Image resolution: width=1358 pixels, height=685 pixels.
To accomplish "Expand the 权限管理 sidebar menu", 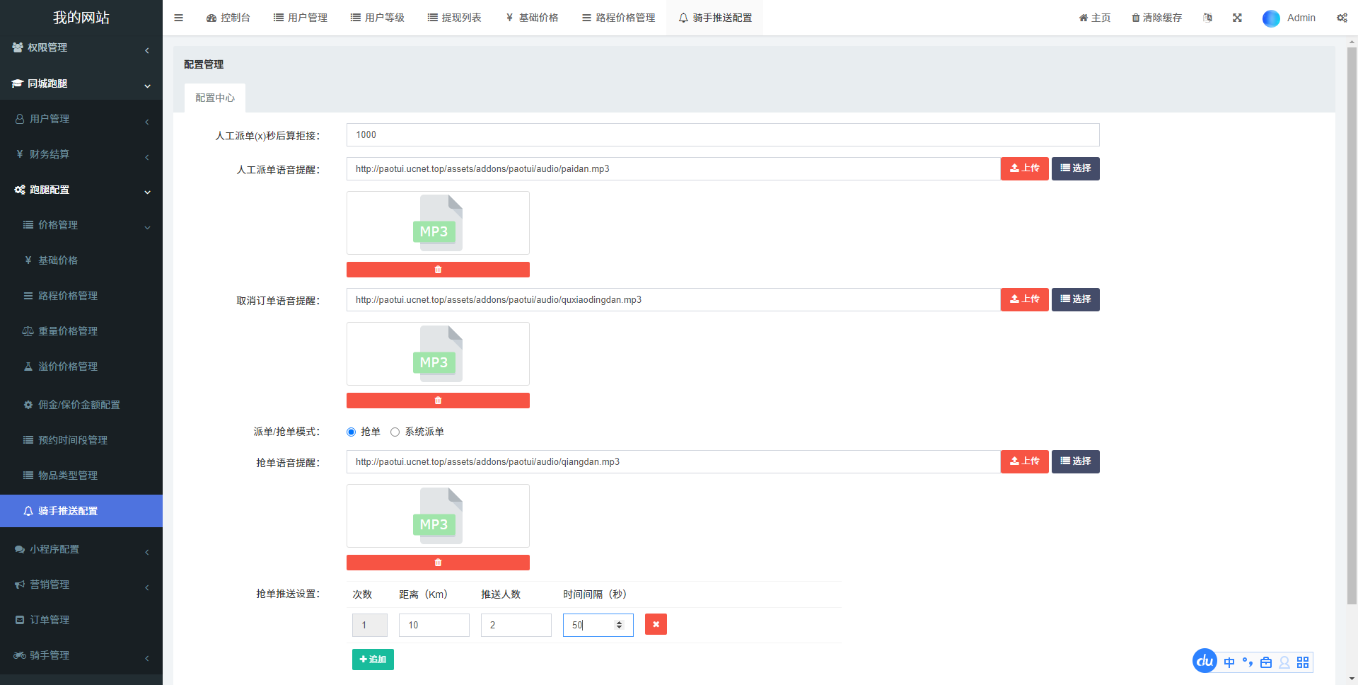I will (x=81, y=47).
